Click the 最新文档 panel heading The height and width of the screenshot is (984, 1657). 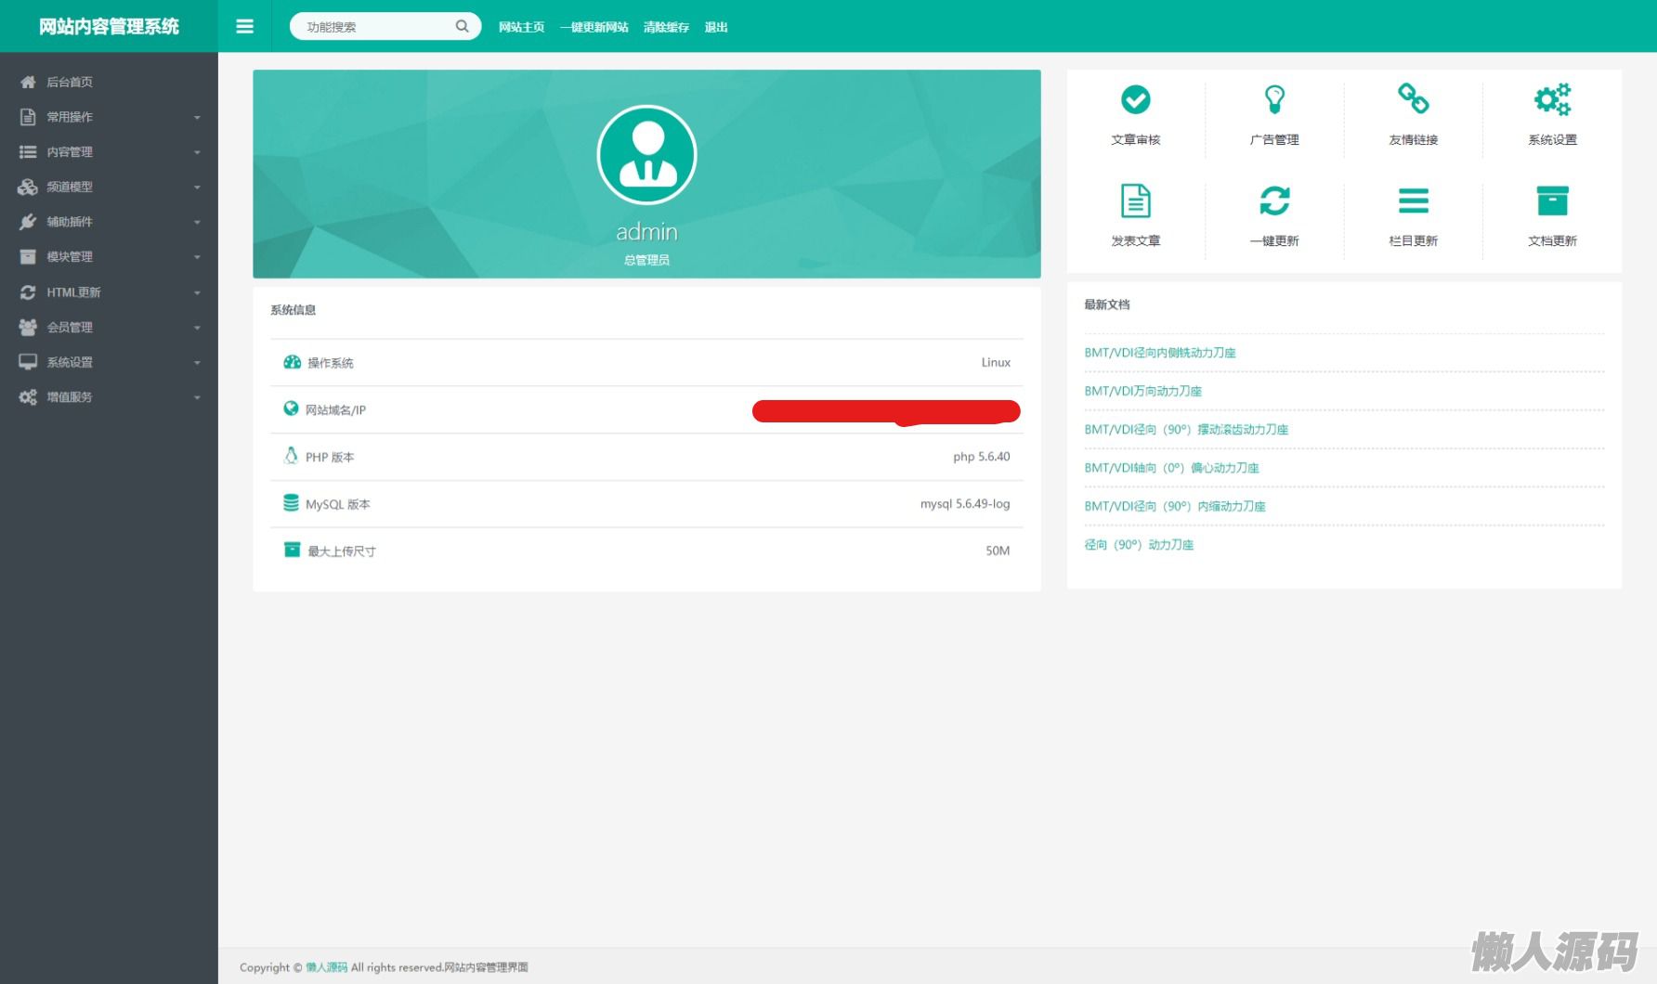coord(1107,304)
